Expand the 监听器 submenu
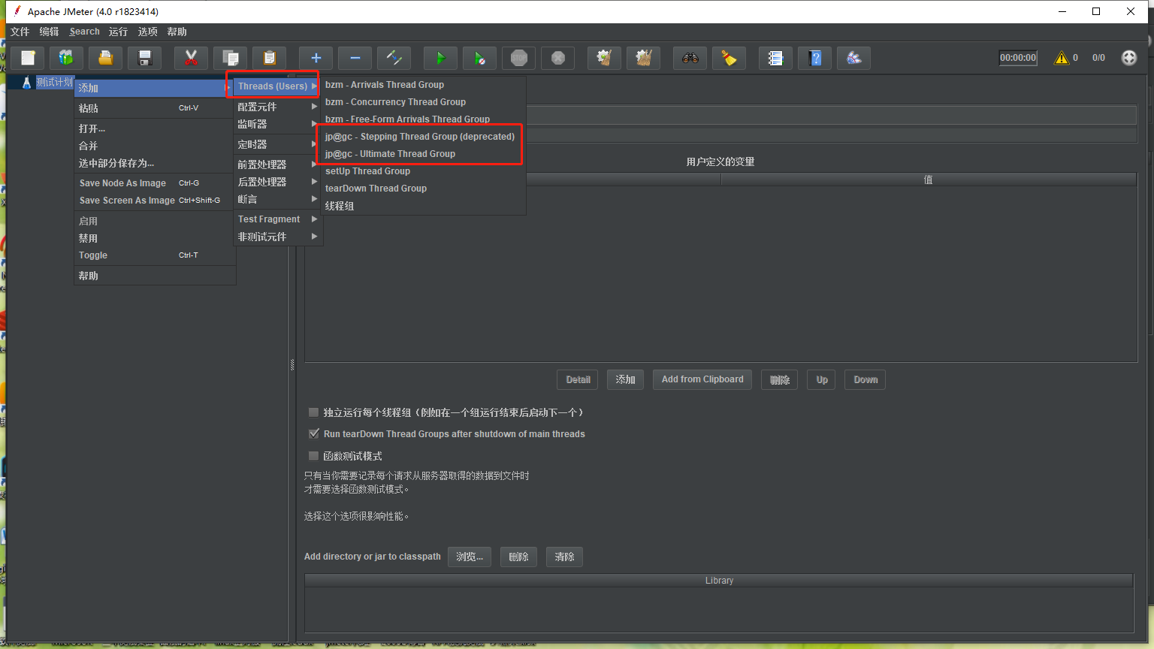1154x649 pixels. click(277, 124)
